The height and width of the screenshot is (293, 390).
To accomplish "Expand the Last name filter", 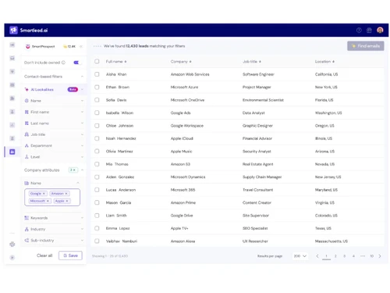I will pos(82,123).
